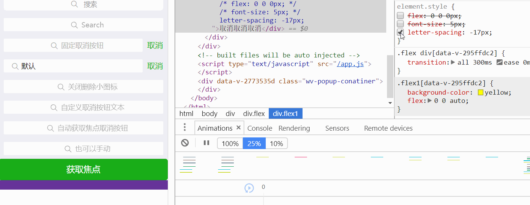Select div.flex1 in the breadcrumb
The image size is (530, 205).
tap(285, 114)
